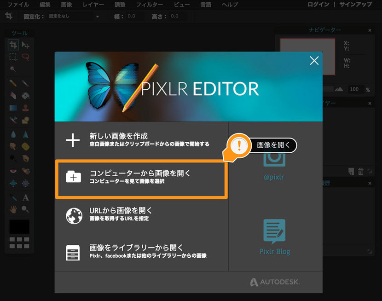Open the 画像 menu

coord(66,5)
